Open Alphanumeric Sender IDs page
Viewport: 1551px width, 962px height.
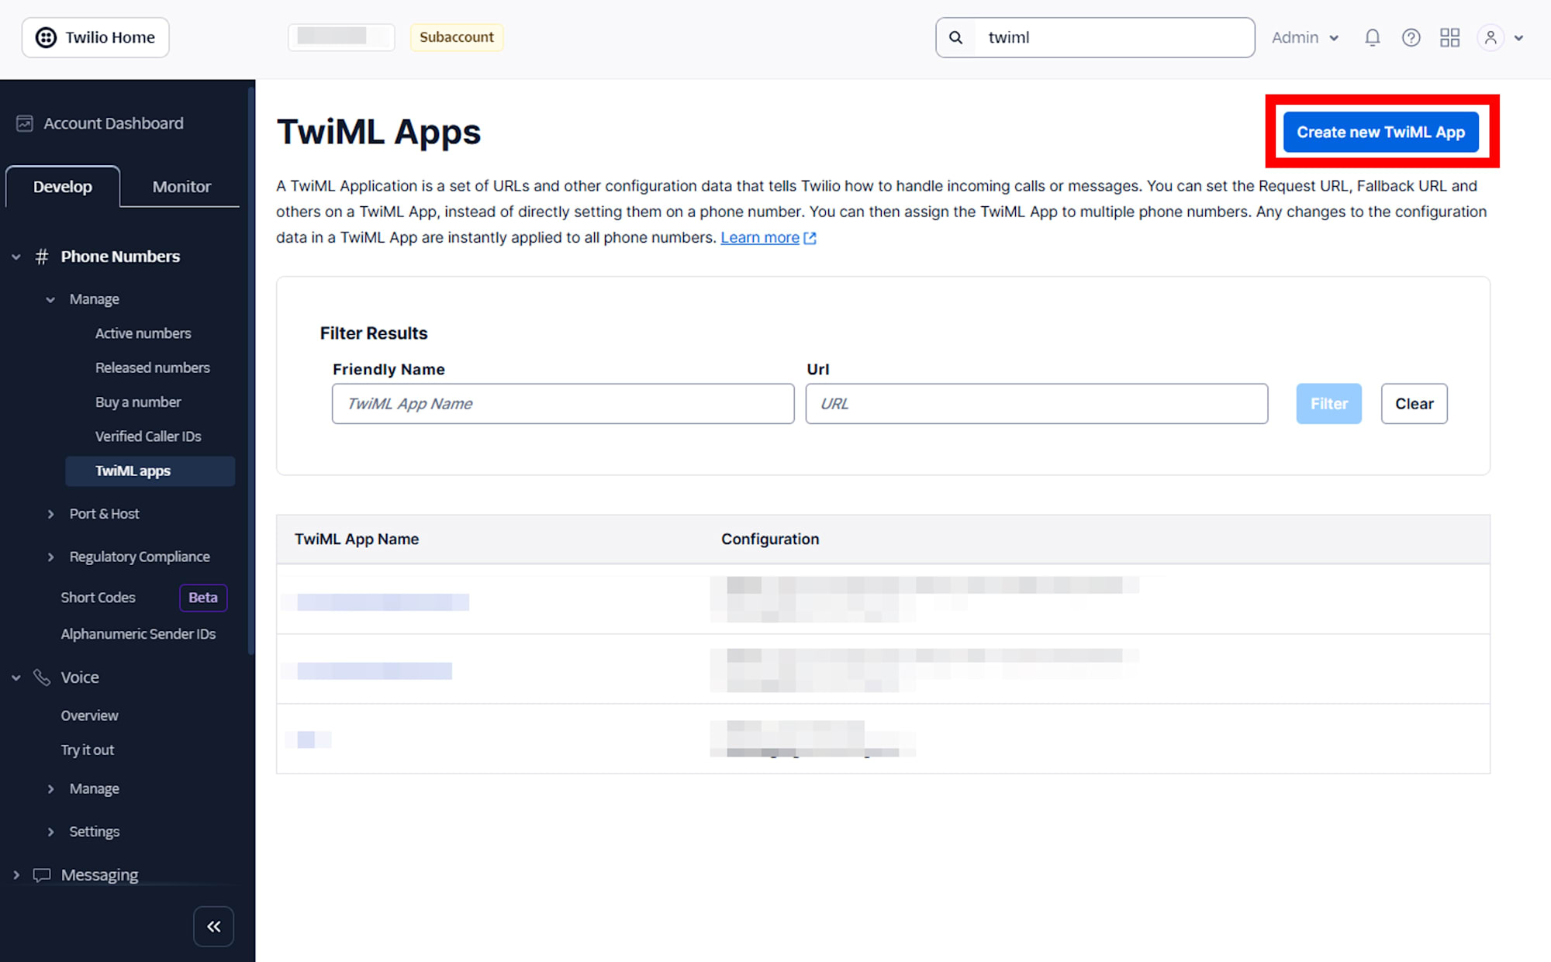click(x=138, y=634)
